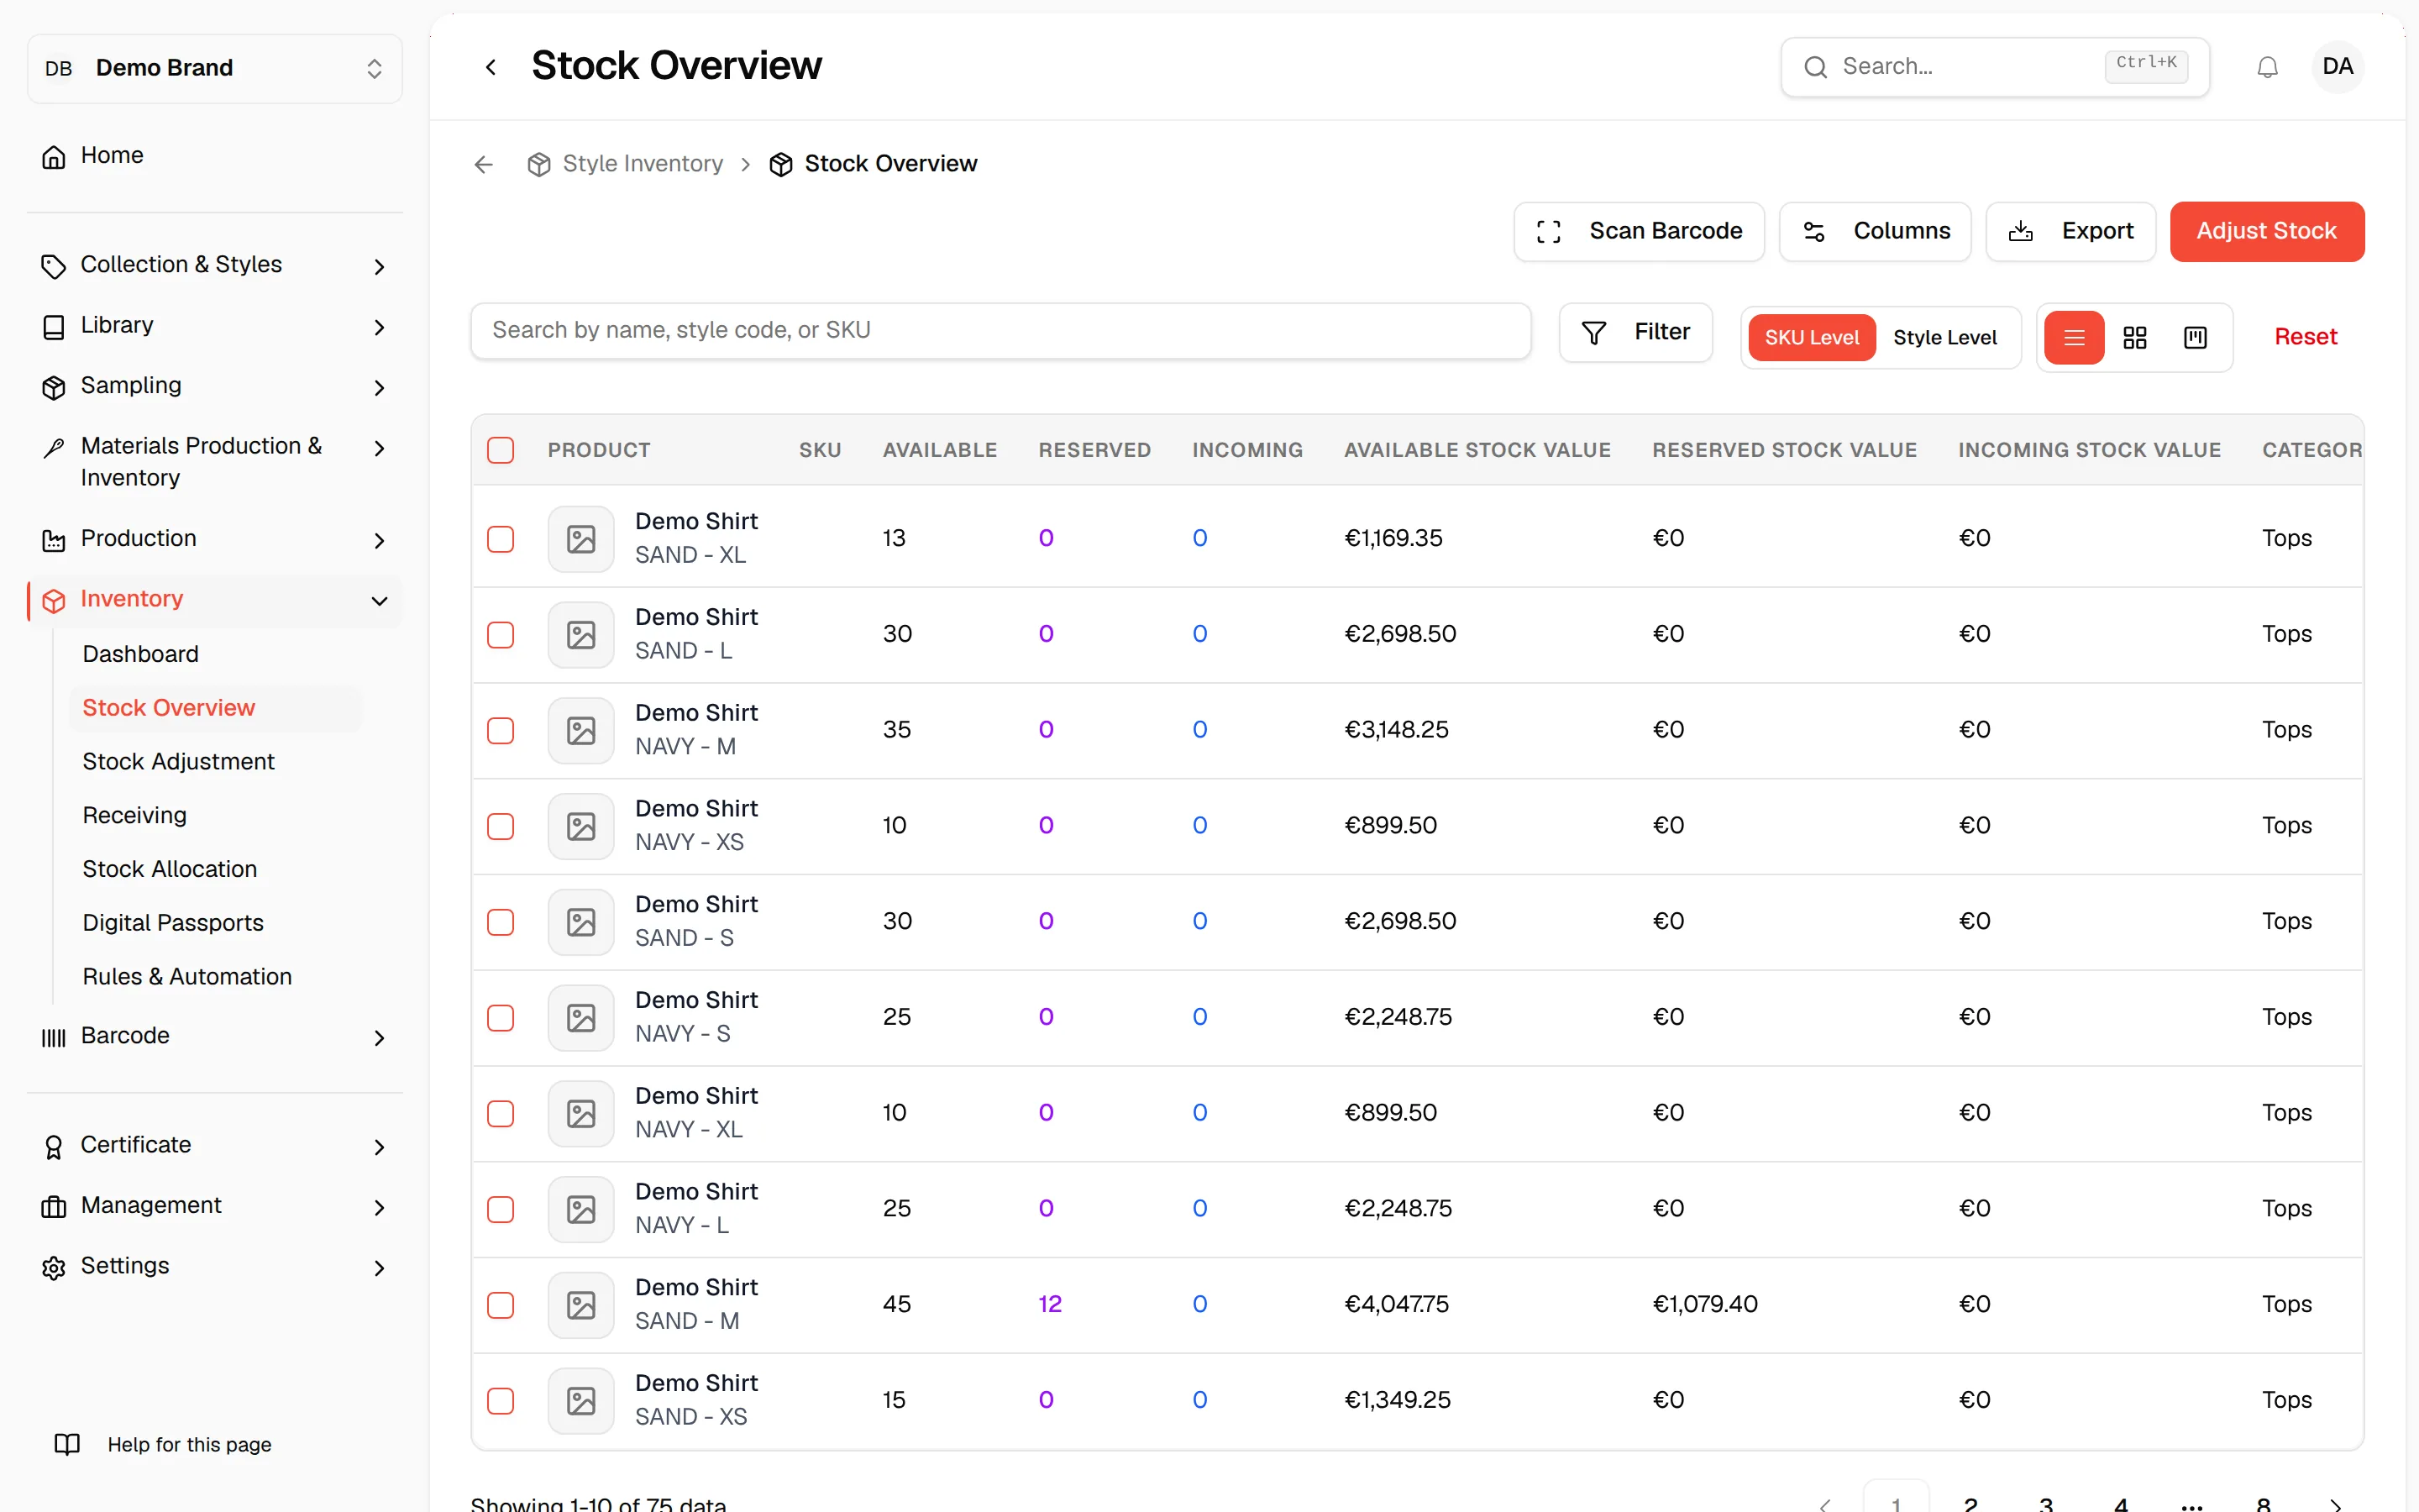This screenshot has height=1512, width=2419.
Task: Check the Demo Shirt SAND - XL row
Action: [x=501, y=539]
